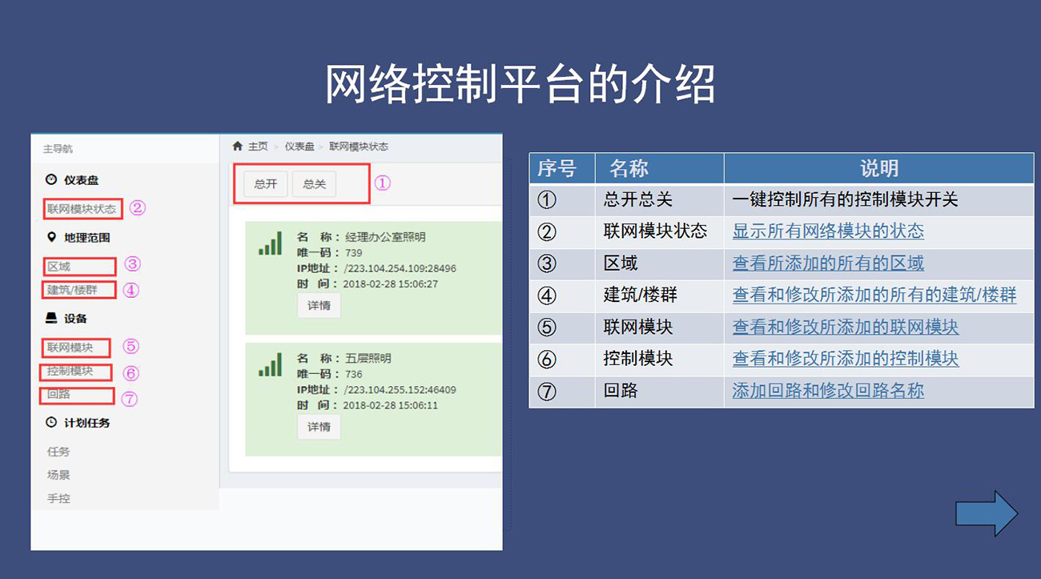Click the 地理范围 location pin icon
Image resolution: width=1041 pixels, height=579 pixels.
point(51,238)
